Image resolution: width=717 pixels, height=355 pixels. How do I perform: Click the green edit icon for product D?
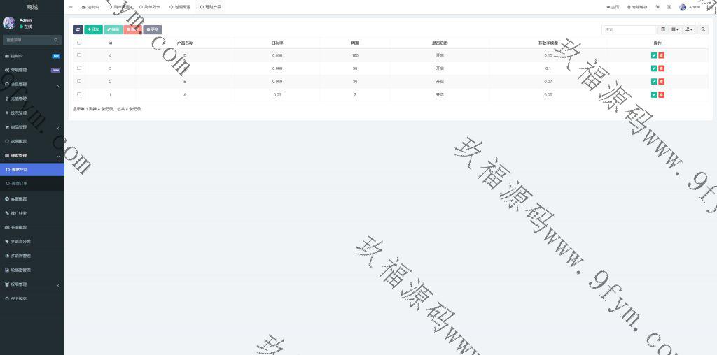point(654,55)
